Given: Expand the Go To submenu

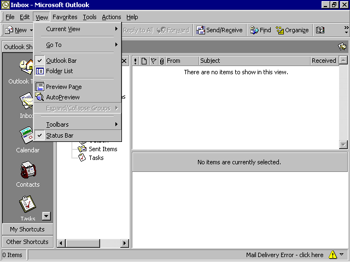Looking at the screenshot, I should click(x=77, y=45).
